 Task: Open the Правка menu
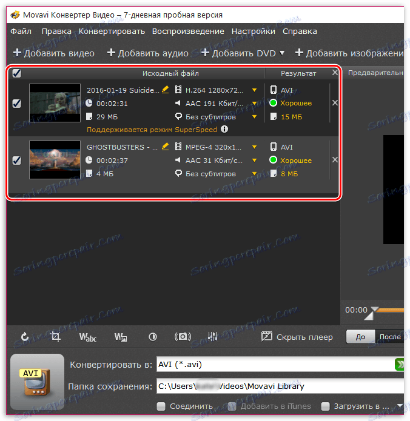(56, 31)
